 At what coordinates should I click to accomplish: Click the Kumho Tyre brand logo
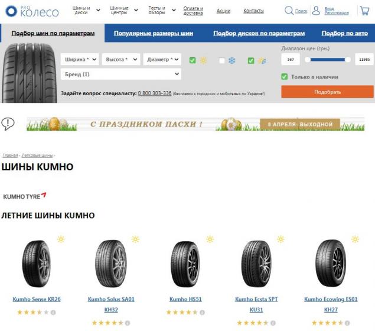[x=24, y=196]
